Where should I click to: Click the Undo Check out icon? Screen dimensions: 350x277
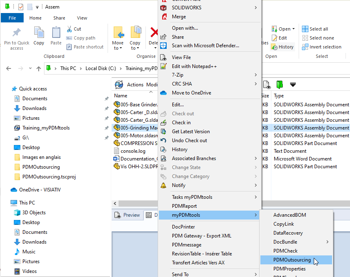coord(164,141)
